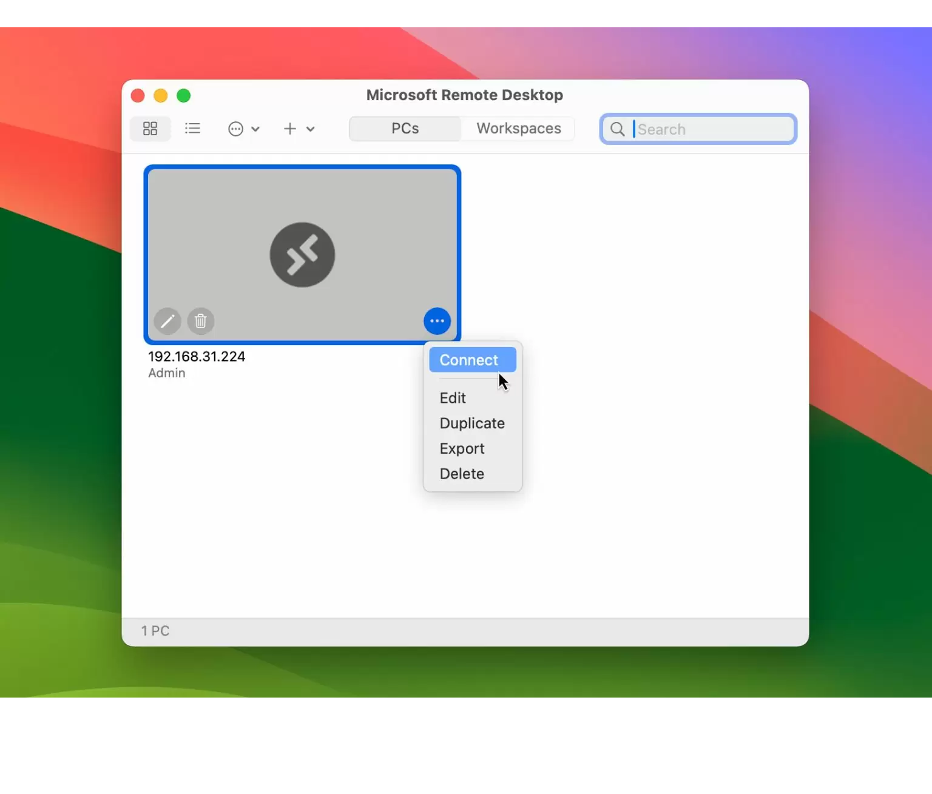Click the Remote Desktop logo in tile
This screenshot has width=932, height=794.
[x=302, y=255]
